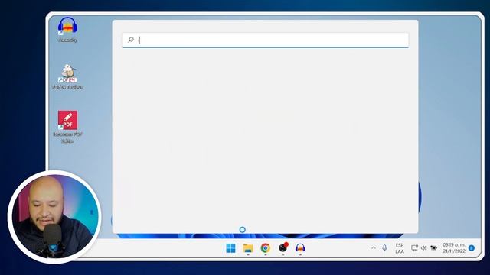Click the microphone tray icon
Screen dimensions: 490x275
point(384,247)
